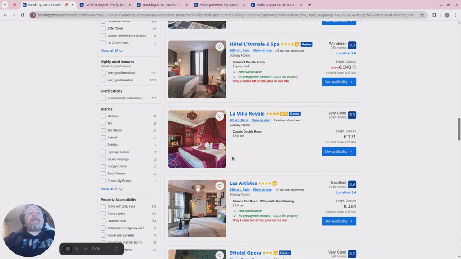Open a new browser tab
The height and width of the screenshot is (259, 461).
[x=310, y=4]
